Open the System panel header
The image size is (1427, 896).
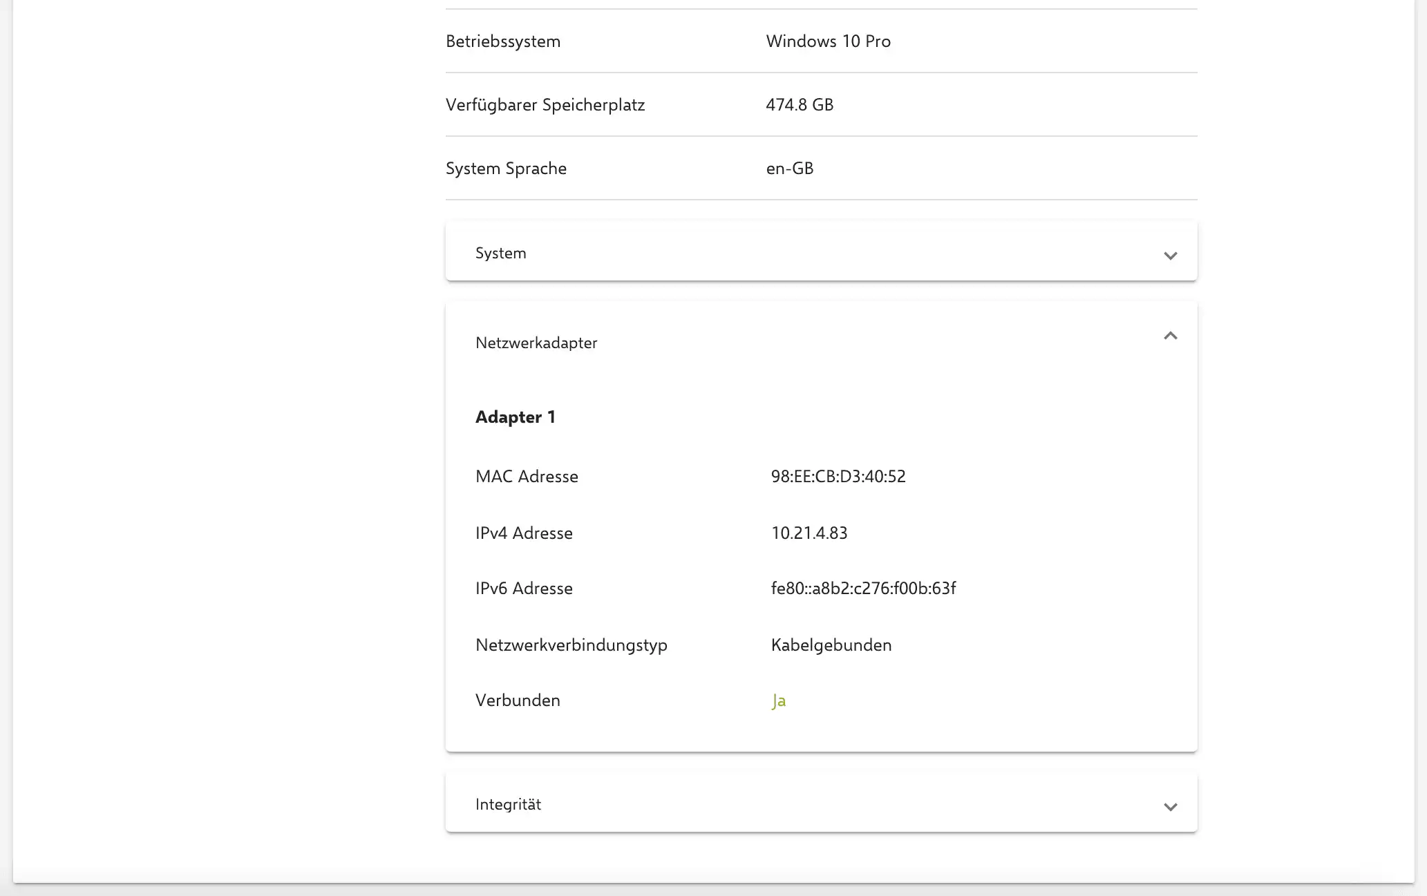[x=821, y=252]
